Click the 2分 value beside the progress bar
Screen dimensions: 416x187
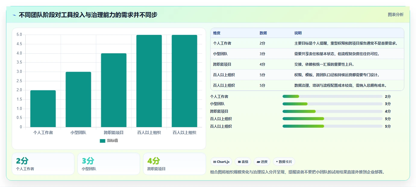pos(388,97)
